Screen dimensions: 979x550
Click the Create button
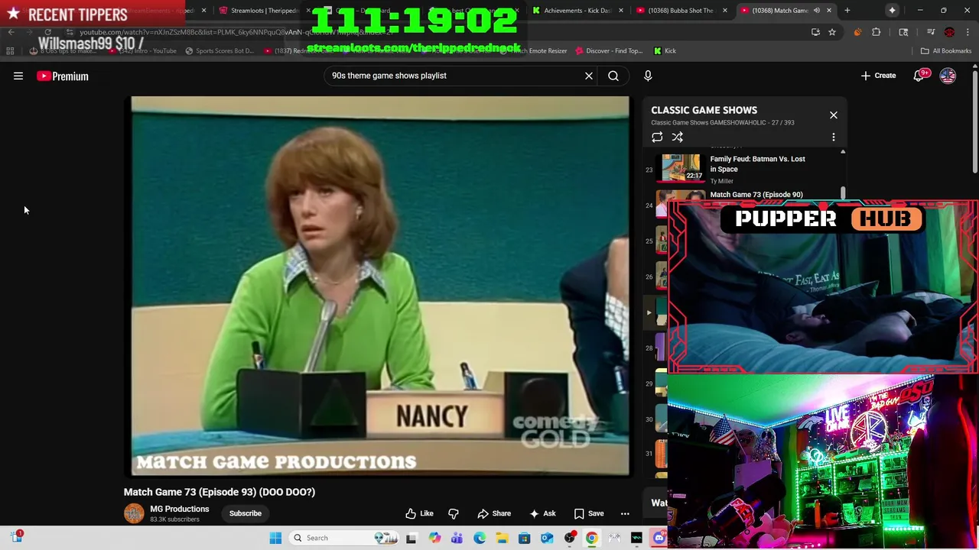878,76
